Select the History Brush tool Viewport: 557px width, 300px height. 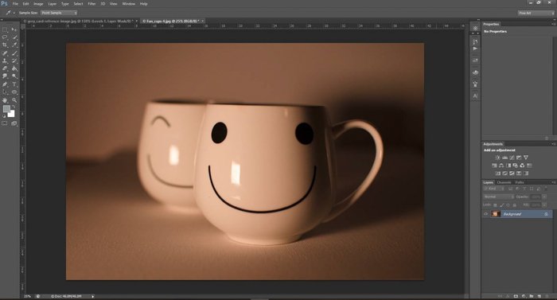pos(14,60)
